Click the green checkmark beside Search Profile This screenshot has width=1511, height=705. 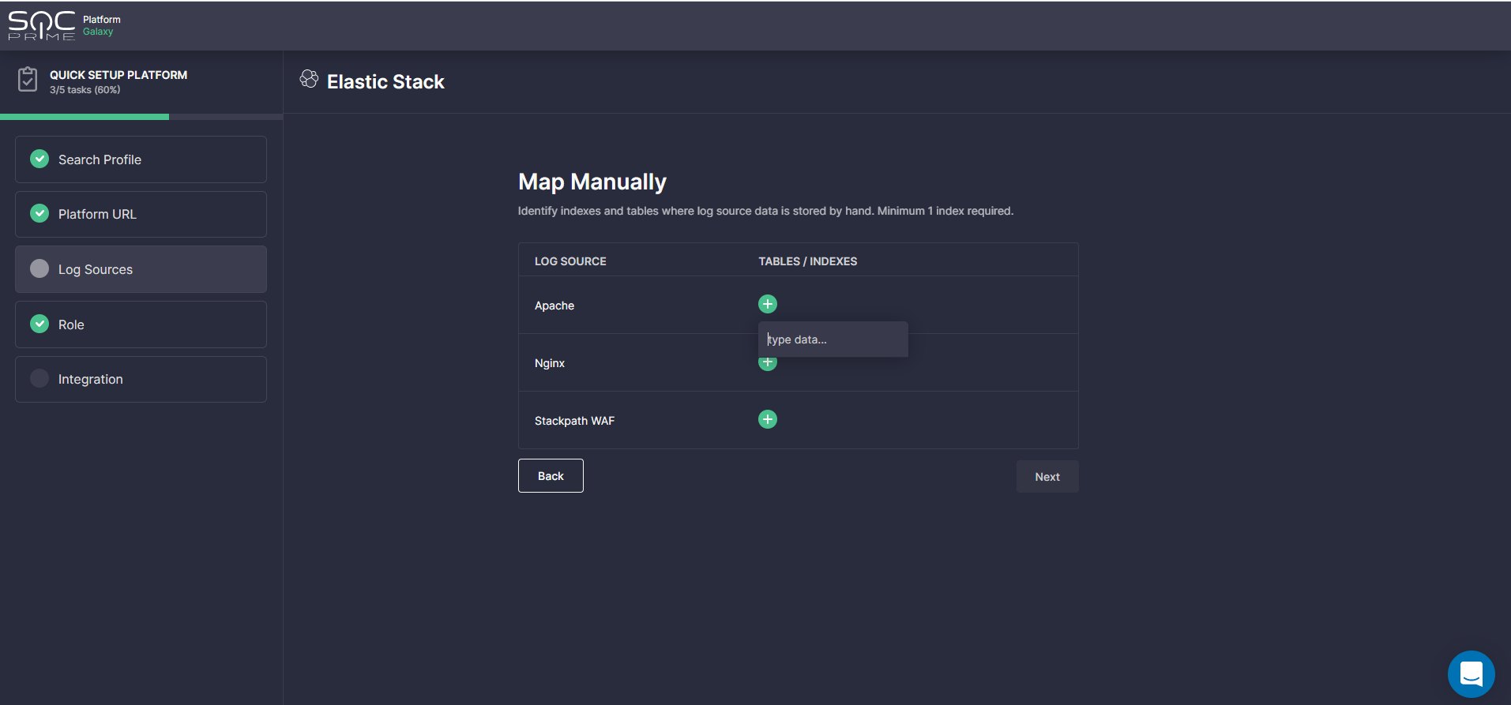point(39,159)
